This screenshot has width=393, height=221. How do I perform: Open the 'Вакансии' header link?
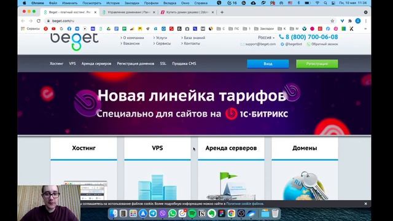click(x=131, y=44)
